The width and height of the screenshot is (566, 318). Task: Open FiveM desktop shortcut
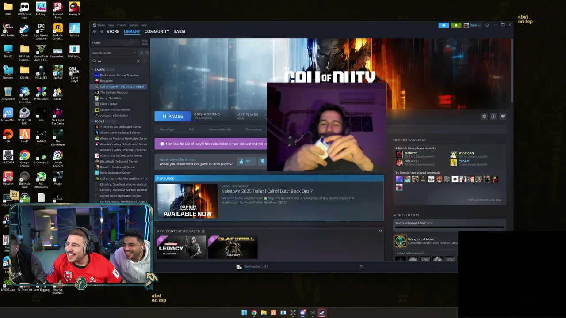coord(25,136)
